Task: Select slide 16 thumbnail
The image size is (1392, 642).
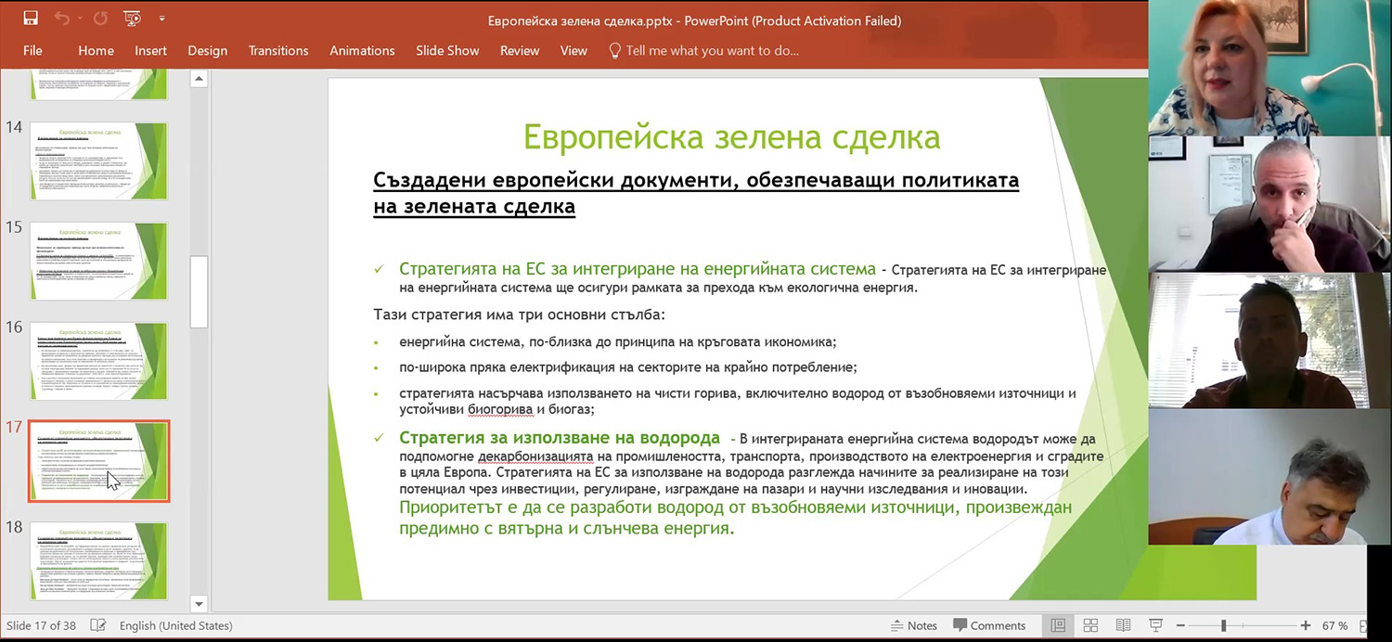Action: (x=98, y=360)
